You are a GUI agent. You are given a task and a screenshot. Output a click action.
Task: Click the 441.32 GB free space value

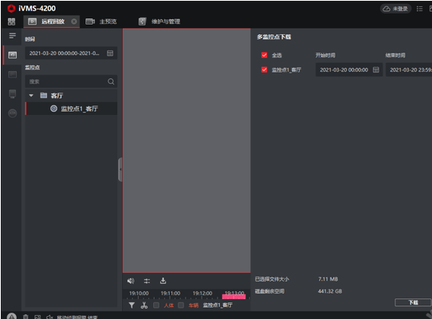[x=330, y=291]
